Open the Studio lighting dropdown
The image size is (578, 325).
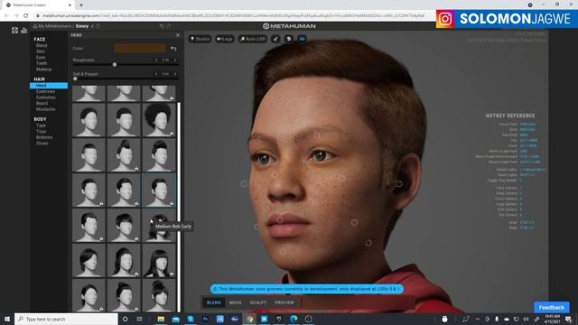[200, 39]
